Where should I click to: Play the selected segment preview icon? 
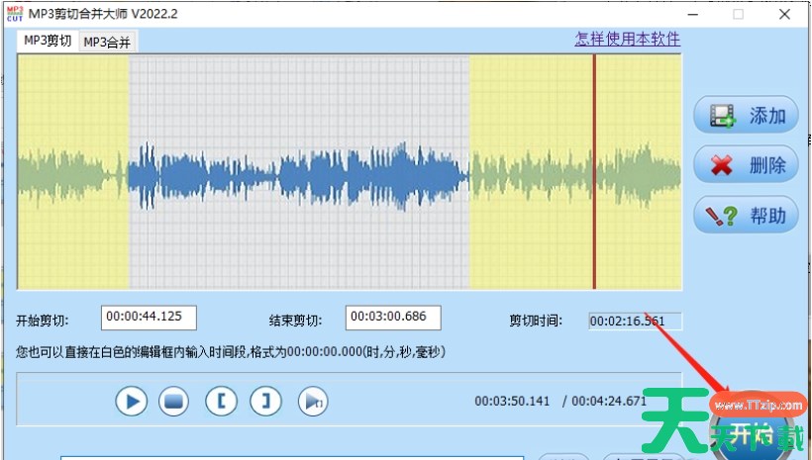[313, 401]
